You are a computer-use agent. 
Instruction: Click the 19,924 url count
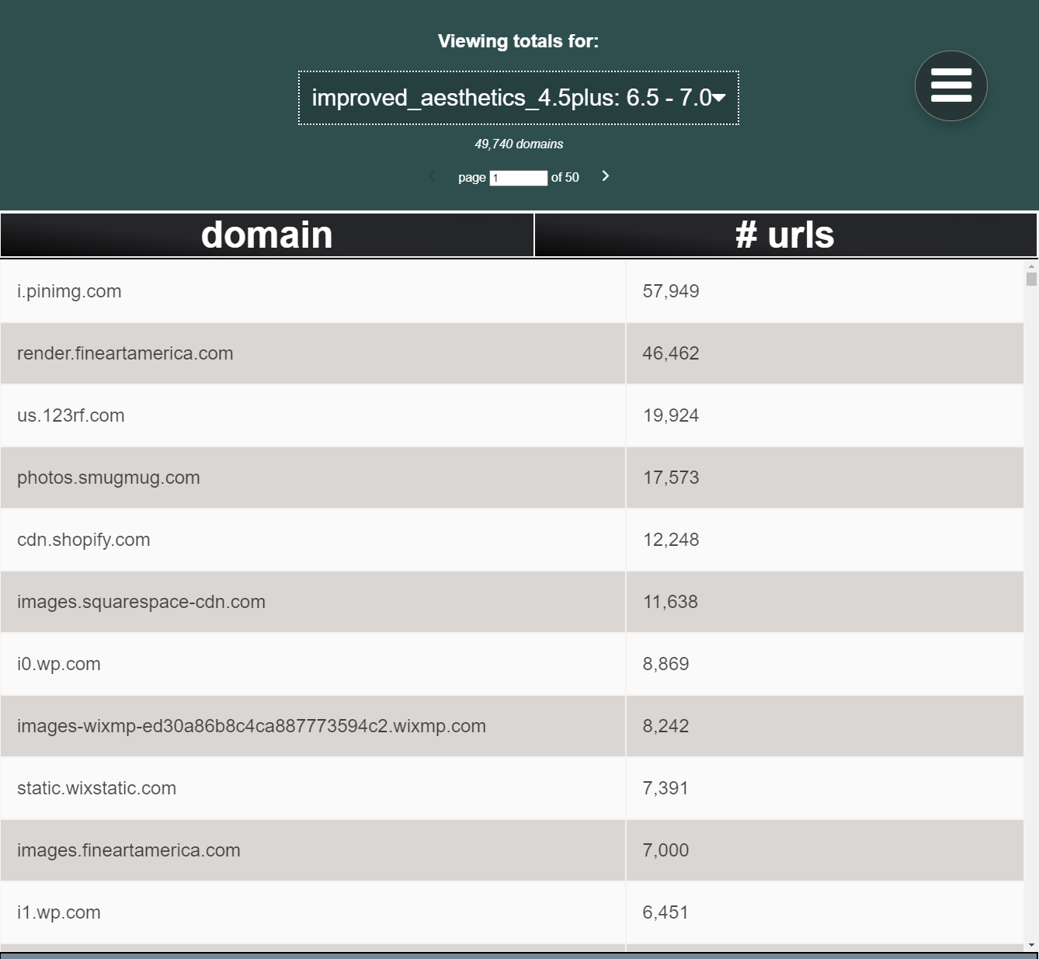(671, 415)
